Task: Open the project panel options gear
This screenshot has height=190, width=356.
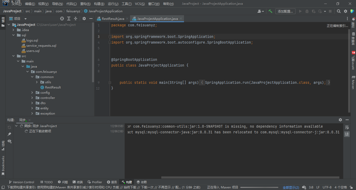Action: click(x=84, y=19)
